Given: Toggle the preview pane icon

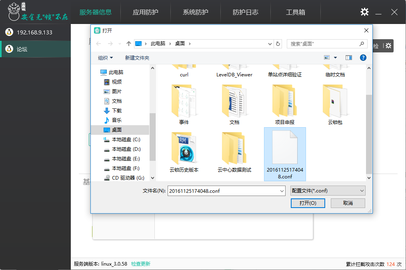Looking at the screenshot, I should pyautogui.click(x=349, y=58).
